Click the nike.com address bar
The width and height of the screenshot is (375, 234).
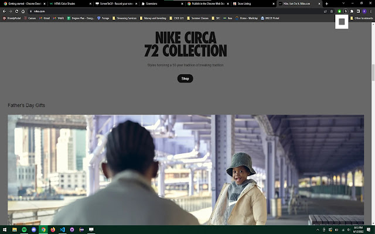point(175,11)
